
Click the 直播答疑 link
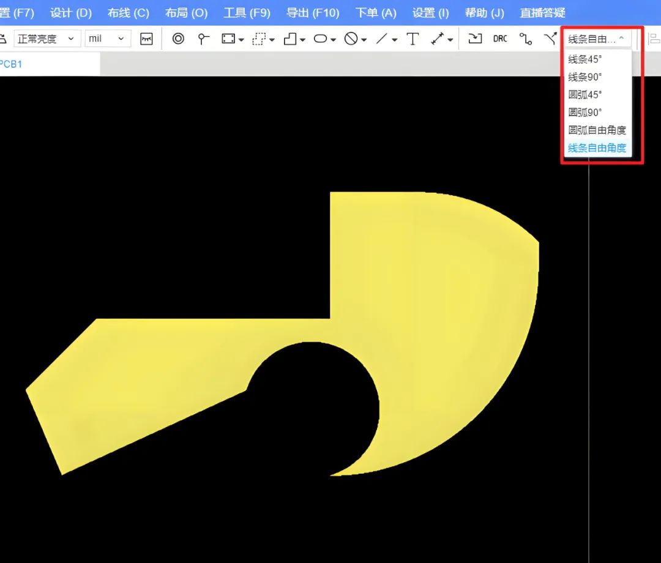542,13
